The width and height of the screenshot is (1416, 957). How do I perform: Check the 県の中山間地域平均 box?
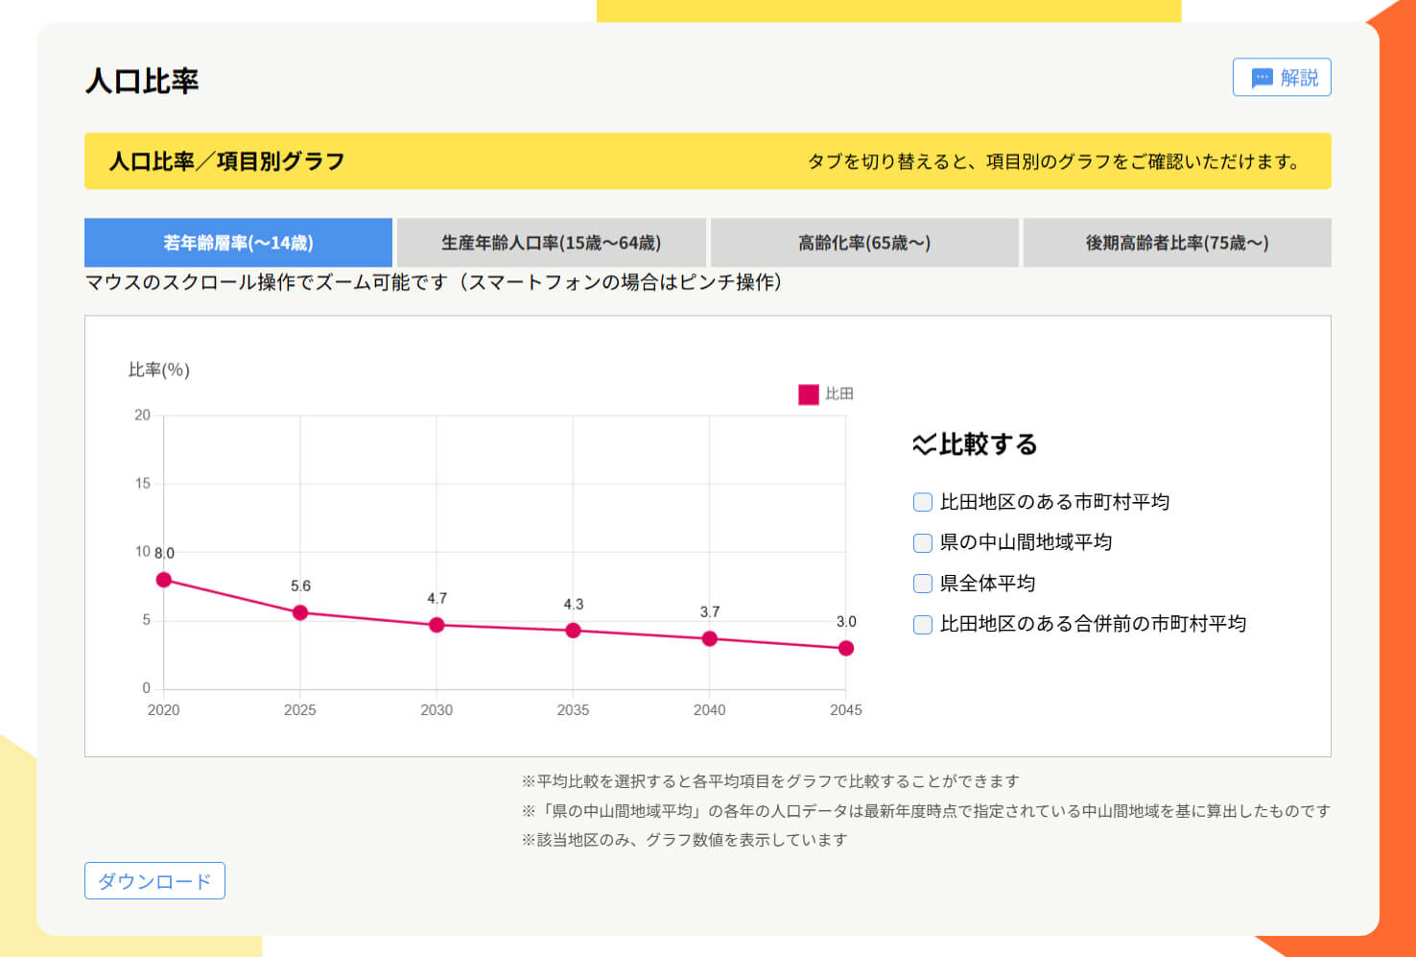click(923, 543)
